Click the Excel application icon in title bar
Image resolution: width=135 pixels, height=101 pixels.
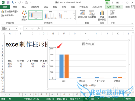3,2
